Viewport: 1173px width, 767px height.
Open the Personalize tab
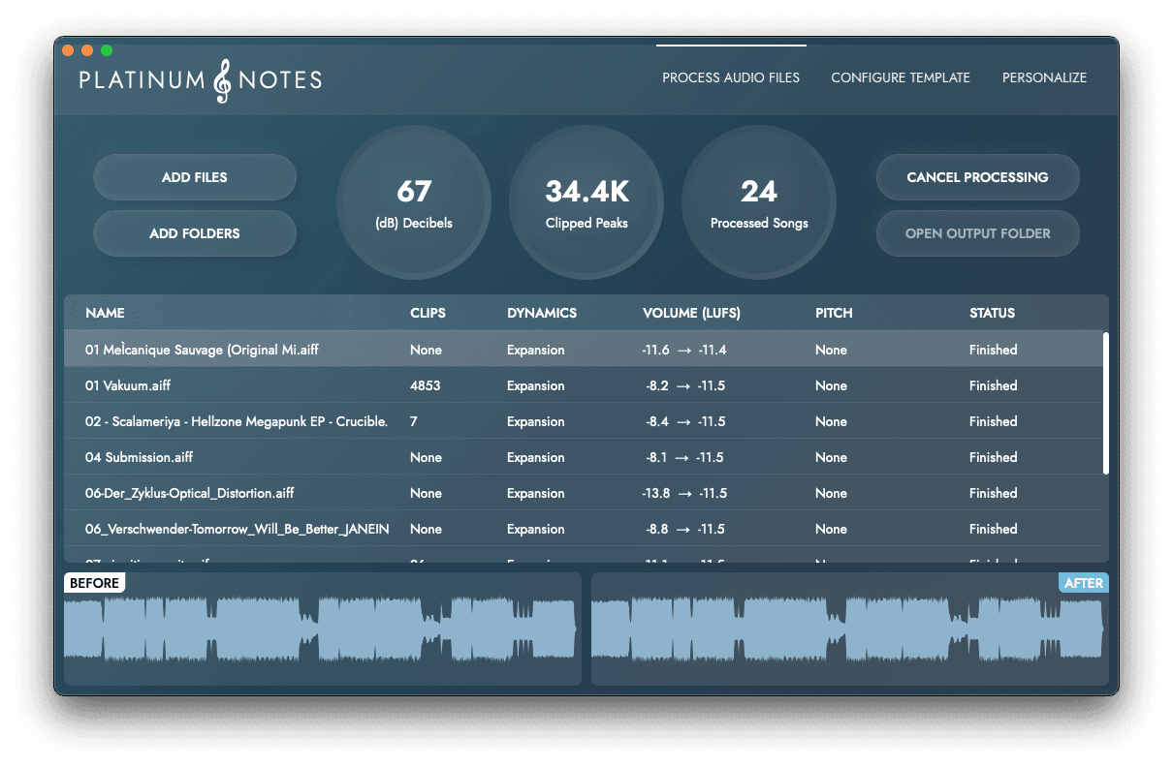tap(1044, 77)
